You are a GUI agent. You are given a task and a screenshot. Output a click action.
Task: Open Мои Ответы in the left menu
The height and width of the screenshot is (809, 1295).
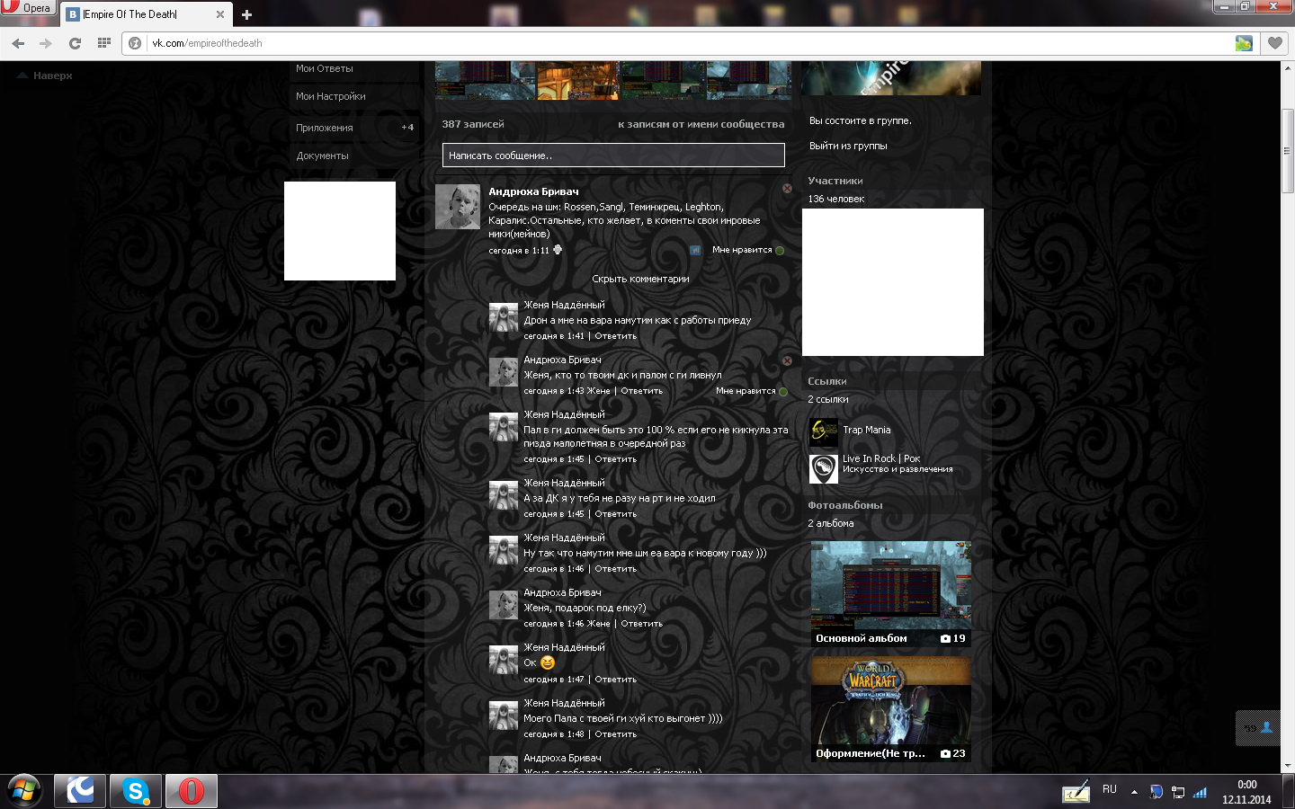(325, 68)
